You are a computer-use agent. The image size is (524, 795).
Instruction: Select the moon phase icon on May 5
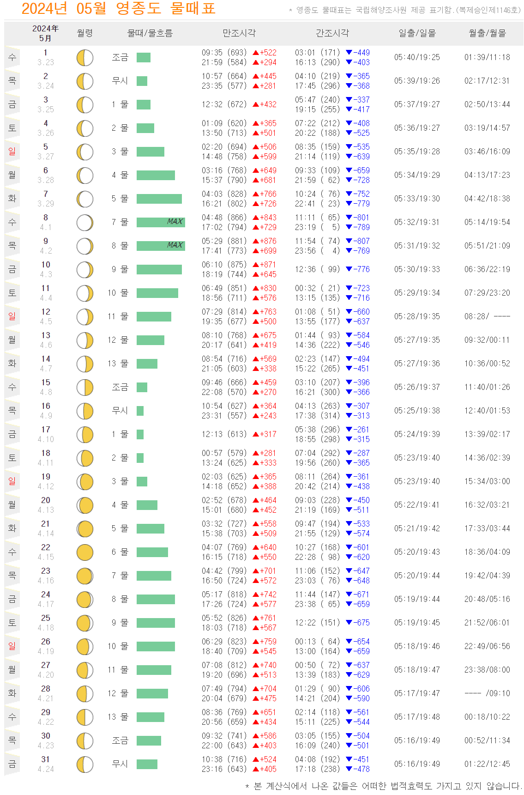(85, 152)
